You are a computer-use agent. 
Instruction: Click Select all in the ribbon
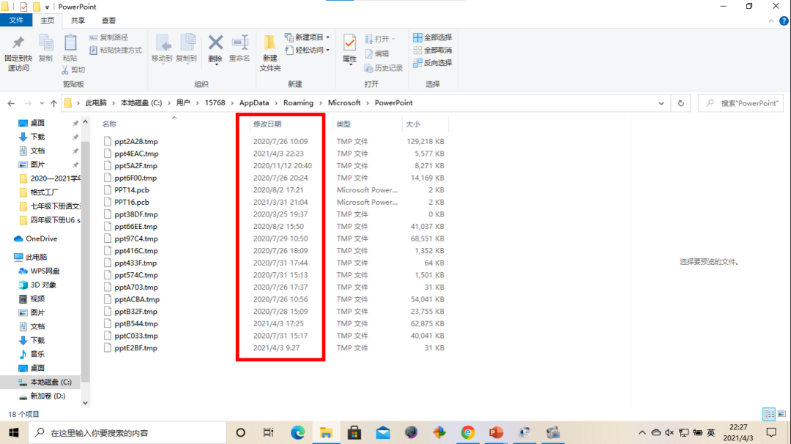[432, 37]
